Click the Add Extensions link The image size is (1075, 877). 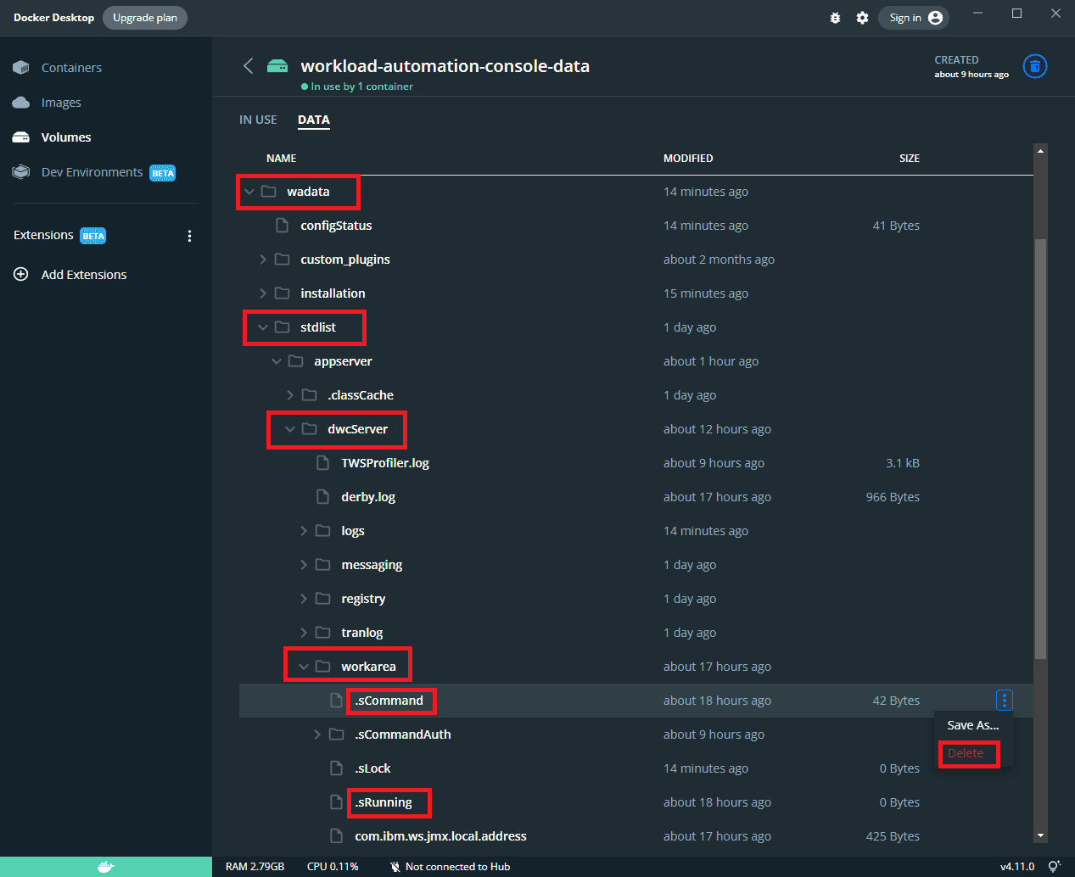[x=84, y=275]
